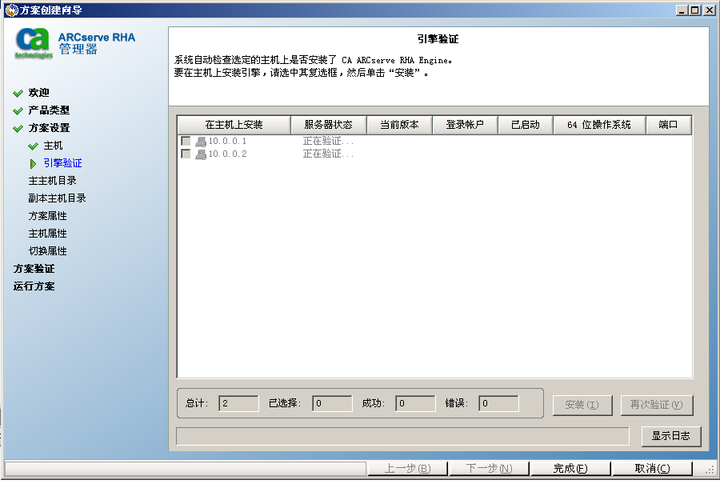This screenshot has height=492, width=720.
Task: Click the green checkmark beside 主机
Action: pyautogui.click(x=33, y=146)
